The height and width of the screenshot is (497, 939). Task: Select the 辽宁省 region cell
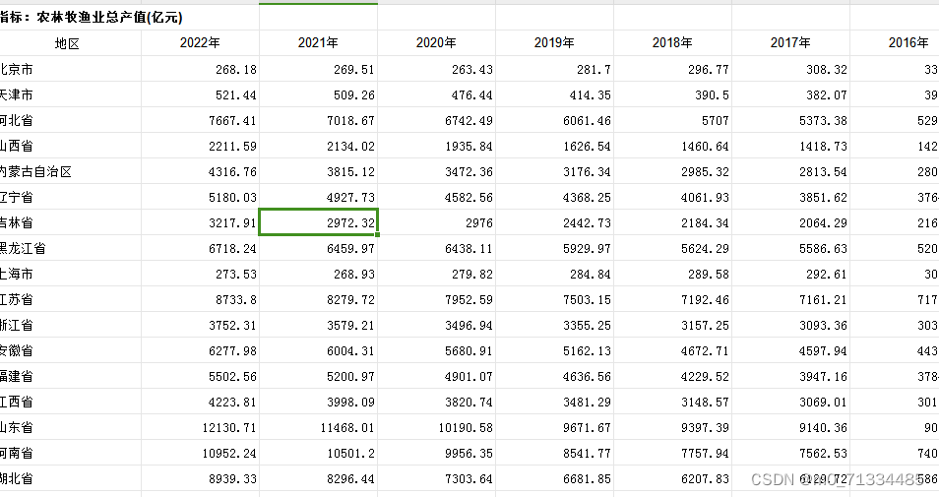(71, 197)
